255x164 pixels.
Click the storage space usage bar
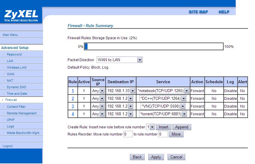coord(154,46)
